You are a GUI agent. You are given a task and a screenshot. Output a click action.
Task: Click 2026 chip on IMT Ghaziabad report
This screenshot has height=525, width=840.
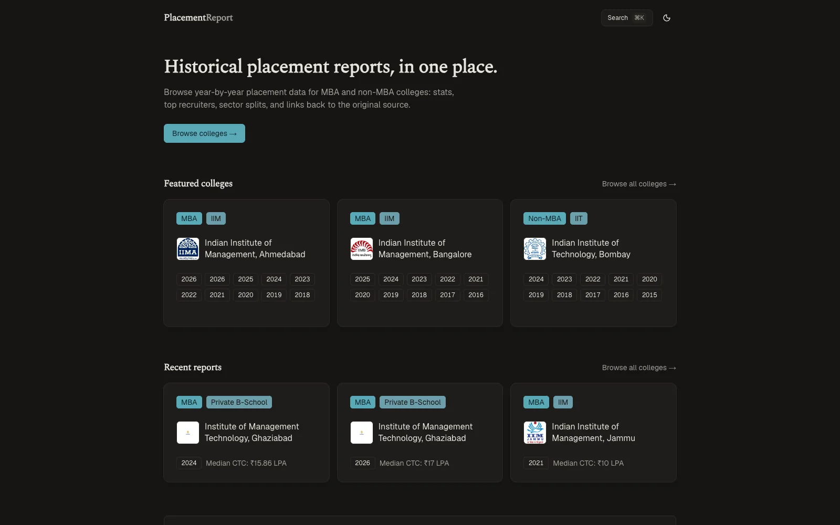(363, 463)
